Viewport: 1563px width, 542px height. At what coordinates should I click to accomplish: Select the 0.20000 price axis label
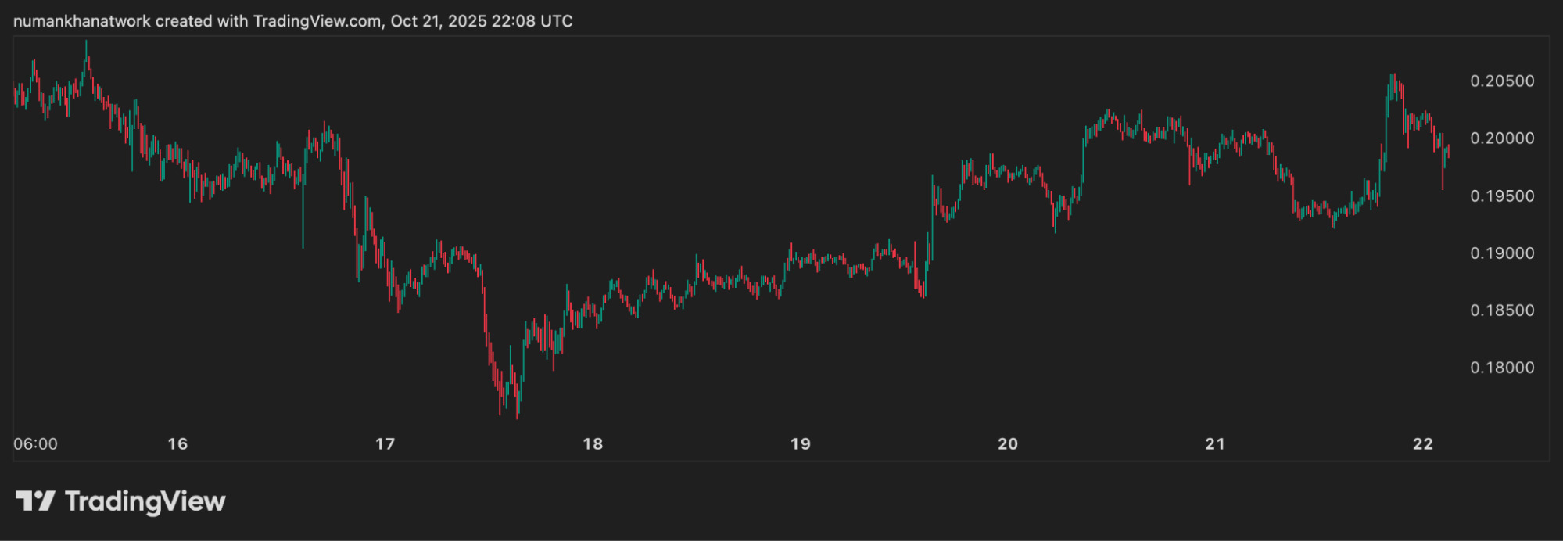click(x=1502, y=138)
